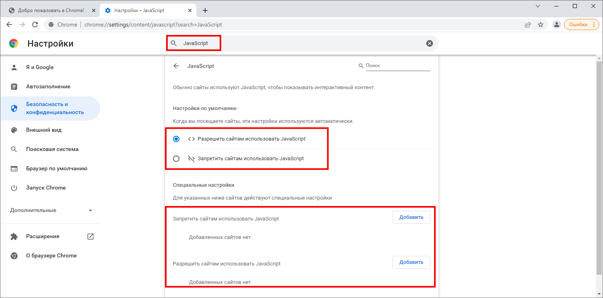This screenshot has height=298, width=603.
Task: Click Добавить for blocked JavaScript sites
Action: [x=412, y=217]
